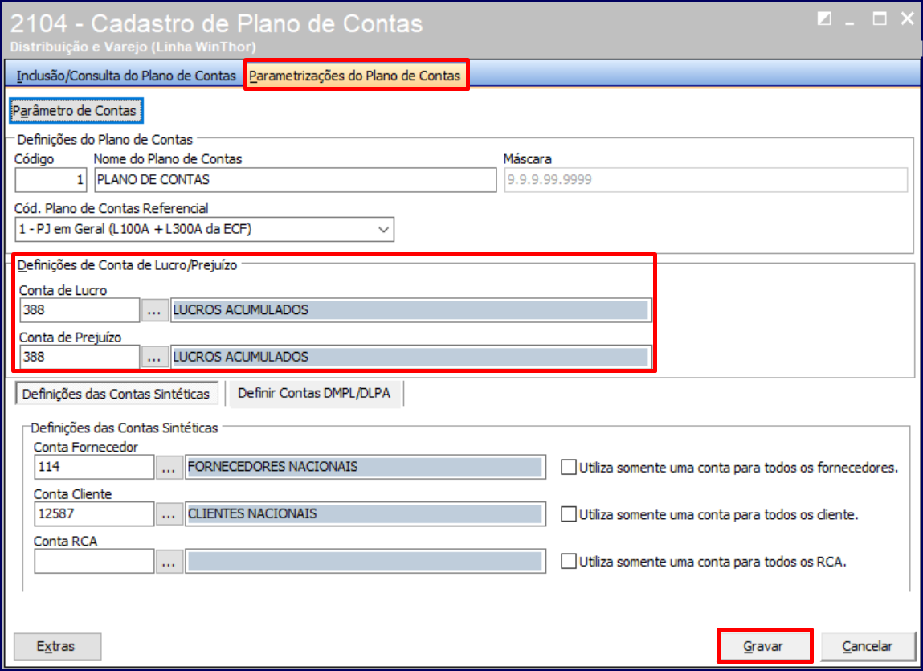This screenshot has width=923, height=671.
Task: Click the Conta de Lucro code field
Action: point(80,310)
